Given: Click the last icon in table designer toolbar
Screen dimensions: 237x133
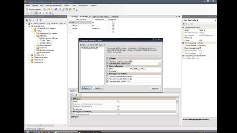Looking at the screenshot, I should pos(50,13).
